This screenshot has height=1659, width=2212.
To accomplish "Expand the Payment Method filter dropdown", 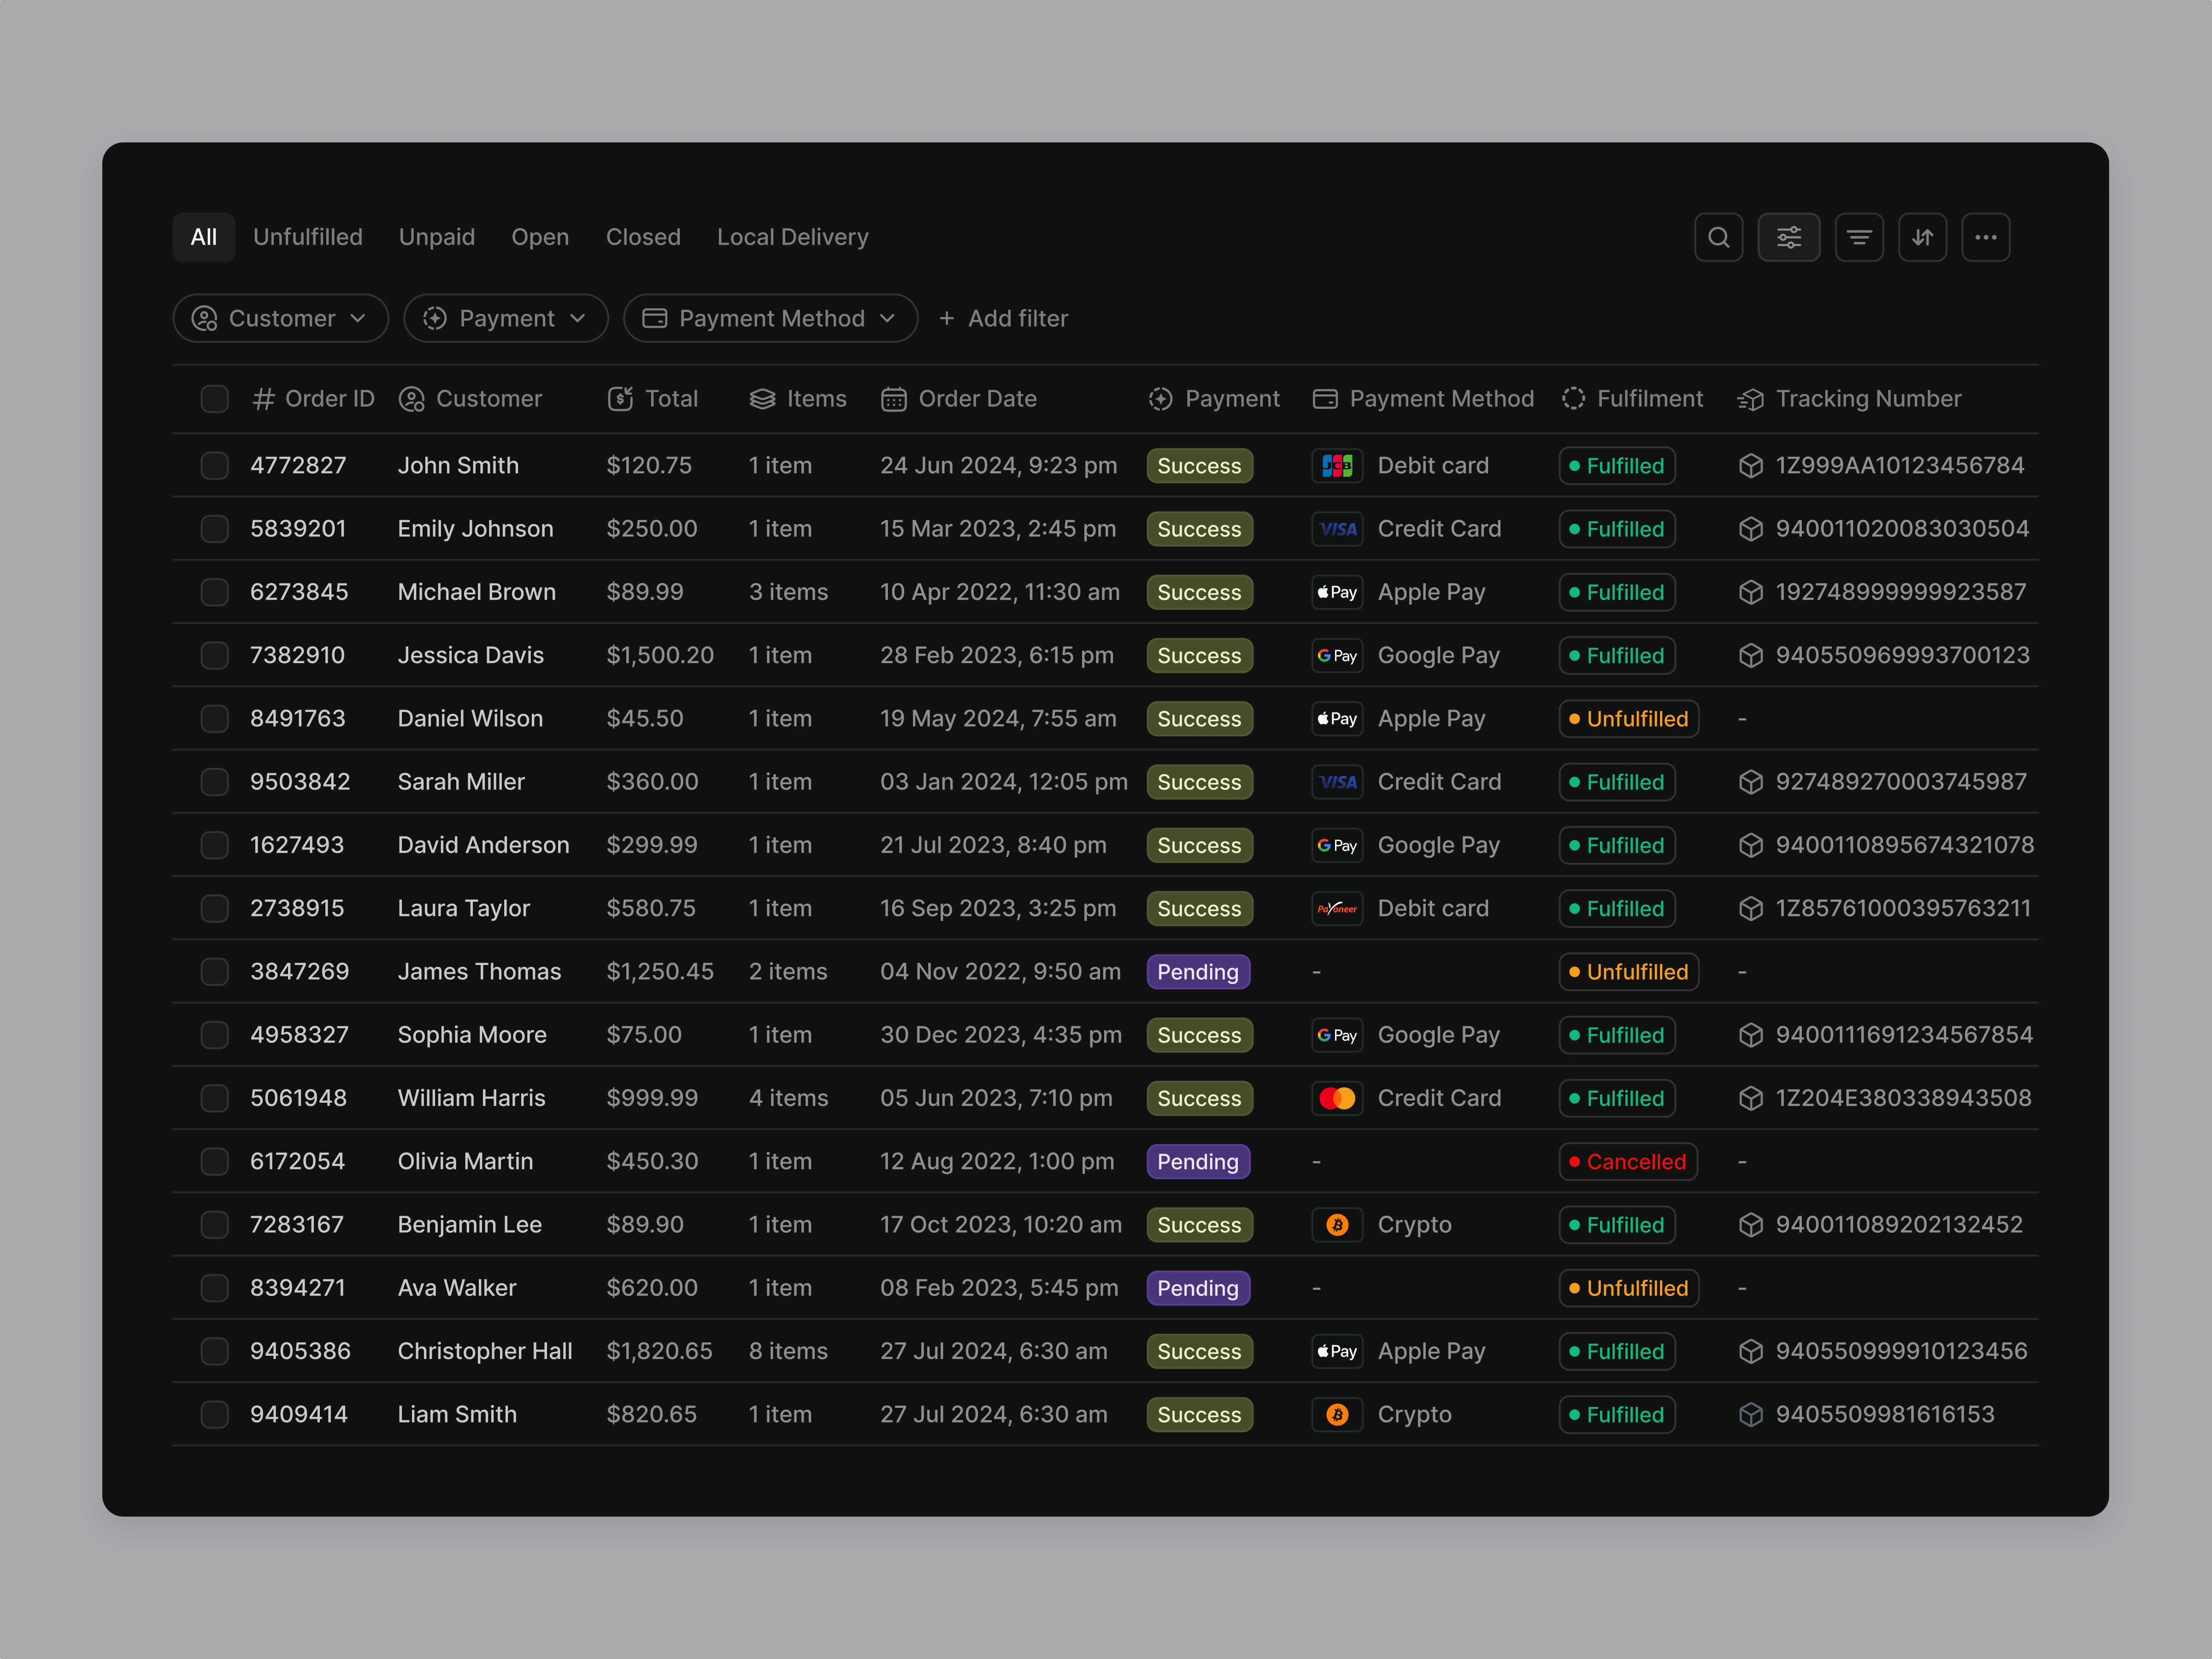I will click(769, 318).
